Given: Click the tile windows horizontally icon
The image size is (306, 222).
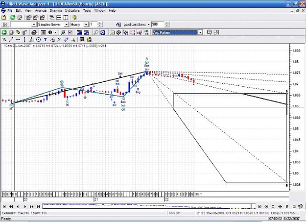Looking at the screenshot, I should [x=59, y=17].
